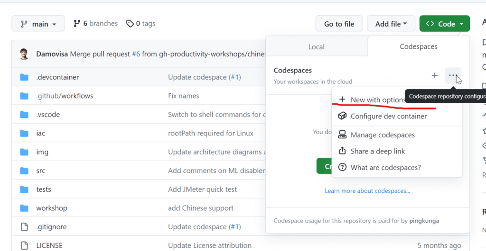Switch to the Local tab
Image resolution: width=486 pixels, height=251 pixels.
(317, 47)
